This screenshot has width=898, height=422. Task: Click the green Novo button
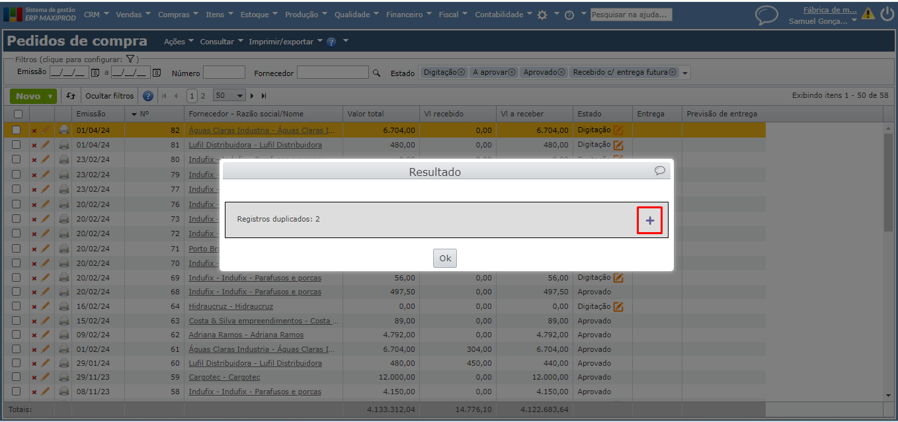click(x=28, y=96)
